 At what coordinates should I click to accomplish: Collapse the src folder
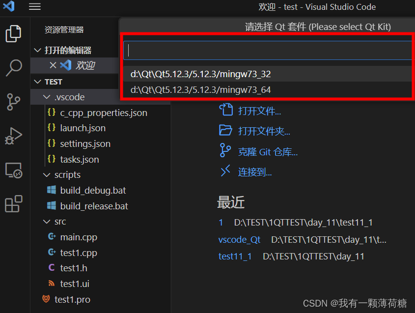(47, 222)
